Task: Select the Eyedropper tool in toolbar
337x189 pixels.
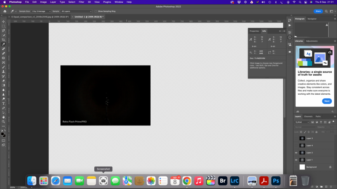Action: click(3, 44)
